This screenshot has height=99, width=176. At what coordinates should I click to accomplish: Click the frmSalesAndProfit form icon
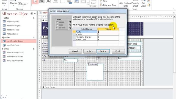pos(4,61)
